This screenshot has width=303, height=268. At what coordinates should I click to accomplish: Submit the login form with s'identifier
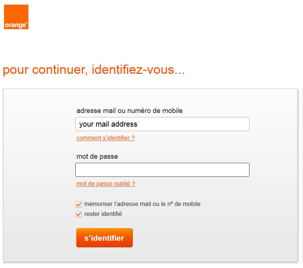(x=104, y=238)
